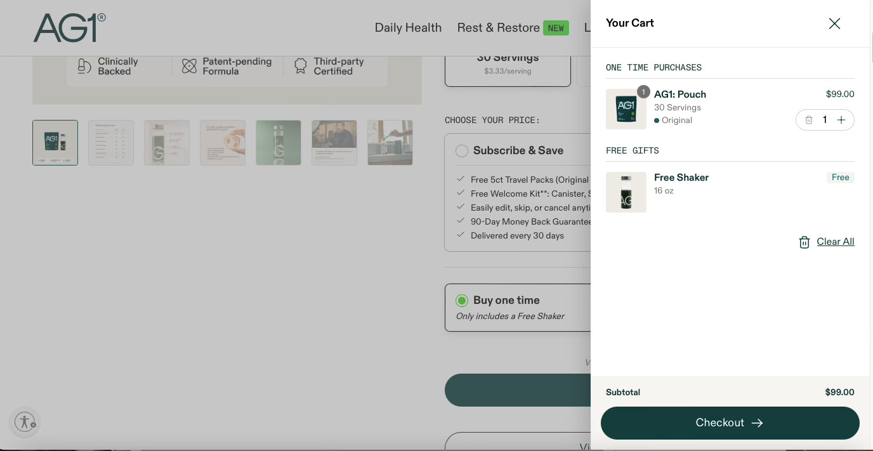
Task: Click the AG1 logo in header
Action: [x=70, y=27]
